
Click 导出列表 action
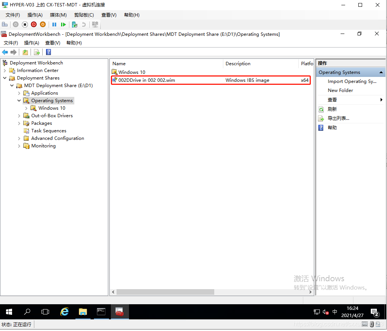pos(338,118)
